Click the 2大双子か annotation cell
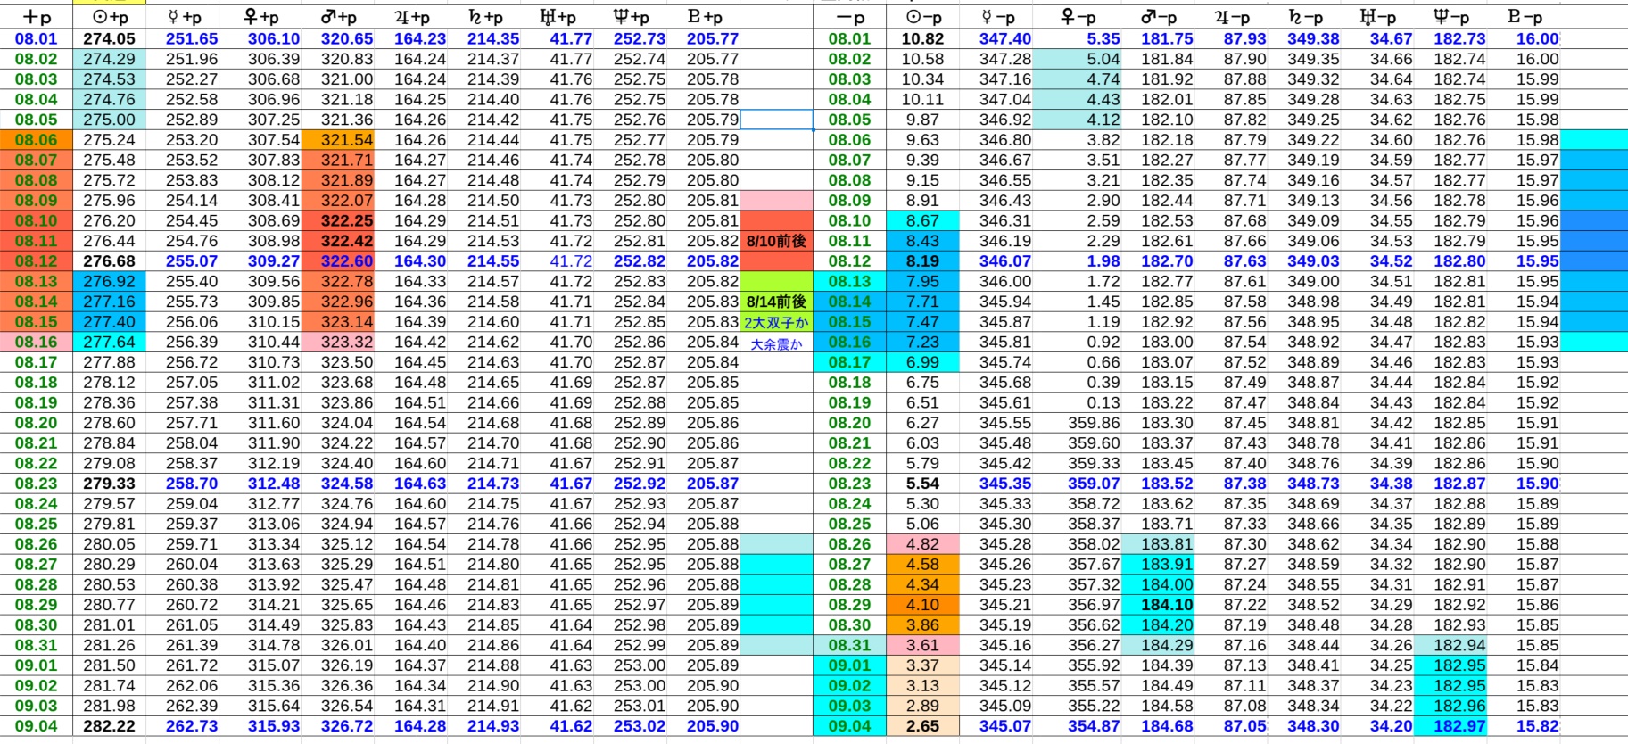 click(776, 322)
